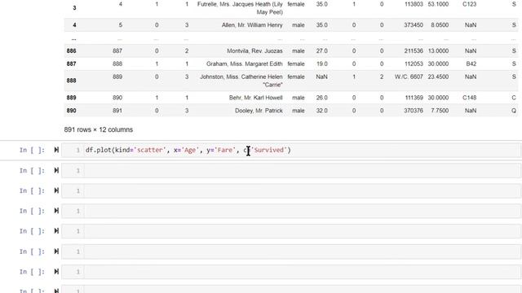
Task: Click ticket number 112053
Action: pyautogui.click(x=414, y=63)
